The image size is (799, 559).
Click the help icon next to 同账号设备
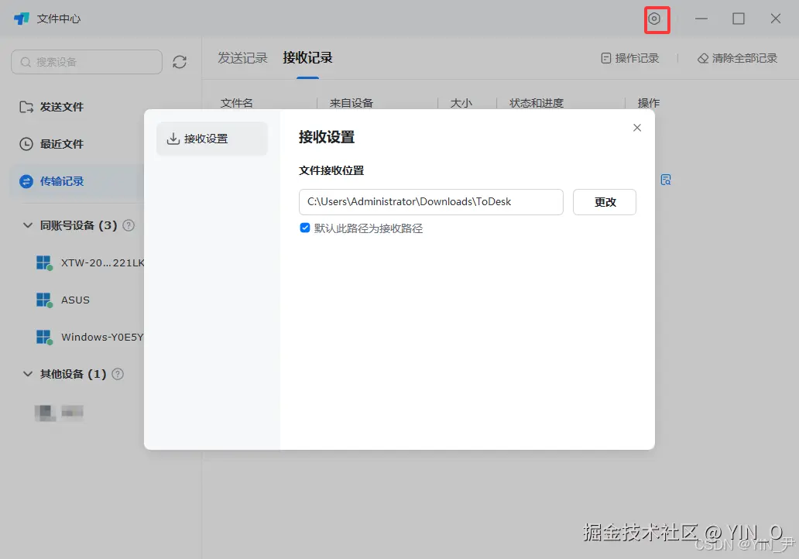click(x=130, y=225)
